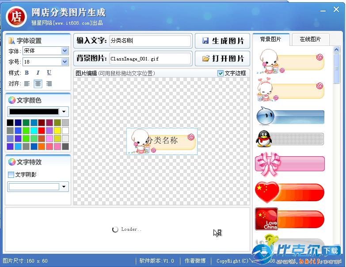
Task: Pick the yellow color swatch
Action: coord(57,131)
